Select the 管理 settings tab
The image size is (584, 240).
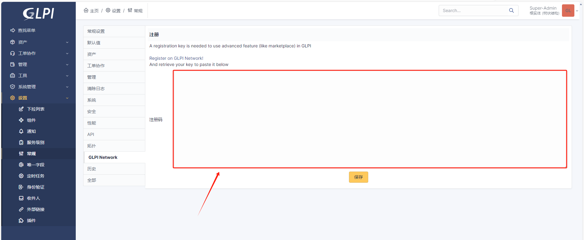coord(114,77)
